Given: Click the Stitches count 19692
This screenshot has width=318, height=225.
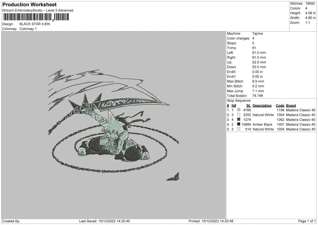Looking at the screenshot, I should pos(310,4).
